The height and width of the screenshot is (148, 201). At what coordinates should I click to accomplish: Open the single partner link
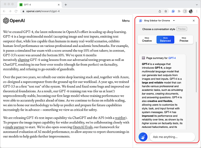click(x=15, y=127)
